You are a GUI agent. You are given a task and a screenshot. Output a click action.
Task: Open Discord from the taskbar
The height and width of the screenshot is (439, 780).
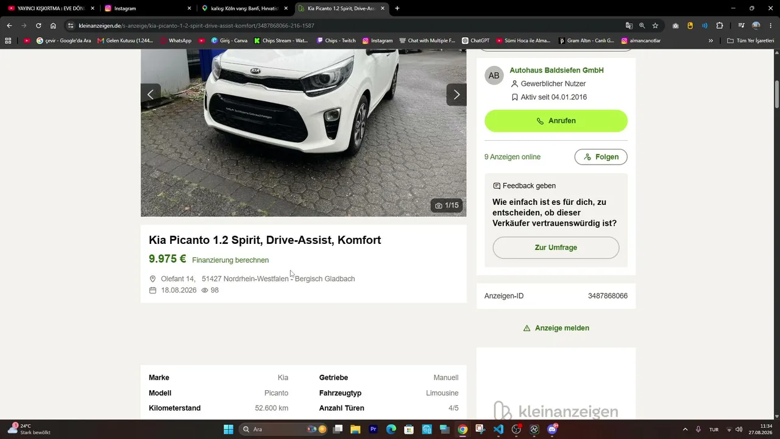(552, 429)
